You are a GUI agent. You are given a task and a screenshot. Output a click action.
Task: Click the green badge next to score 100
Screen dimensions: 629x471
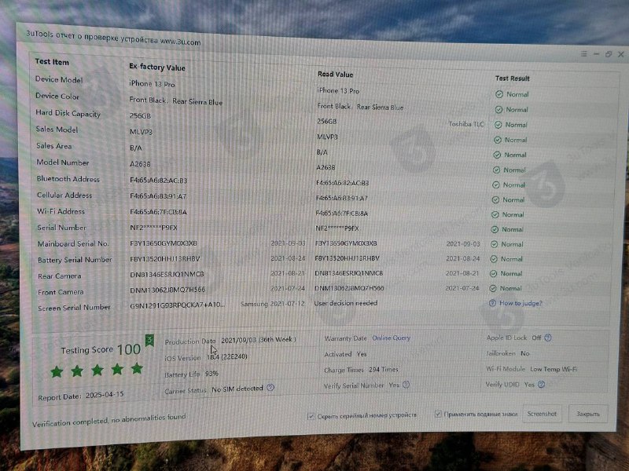[x=149, y=341]
